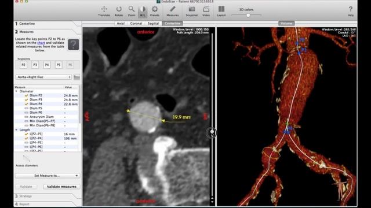Choose the Measures pencil tool
The height and width of the screenshot is (208, 371).
(x=173, y=11)
